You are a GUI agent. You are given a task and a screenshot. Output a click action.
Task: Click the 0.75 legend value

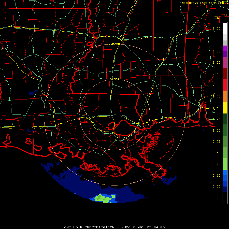point(217,142)
